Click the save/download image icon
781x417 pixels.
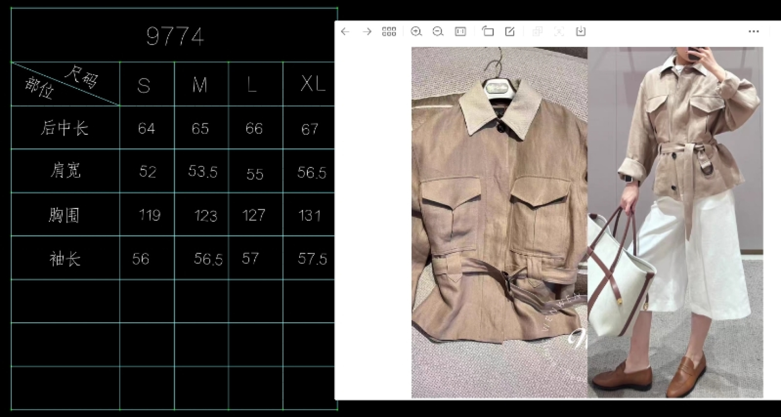point(580,32)
